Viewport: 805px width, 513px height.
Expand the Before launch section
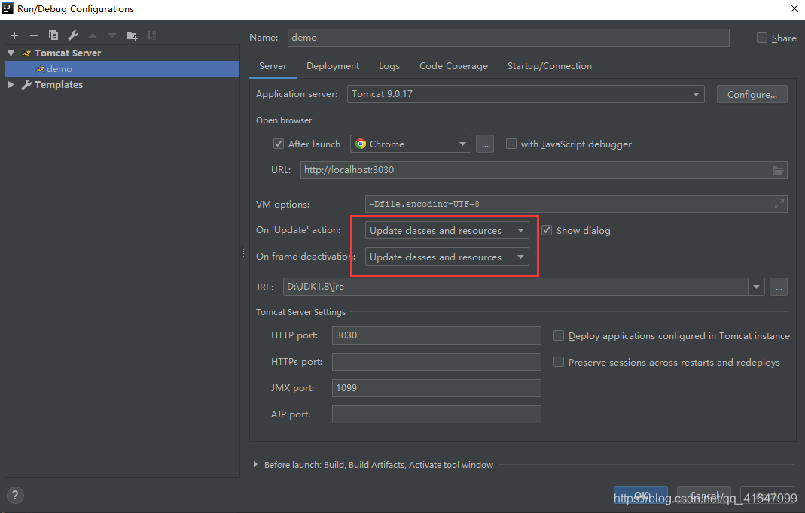pos(255,465)
